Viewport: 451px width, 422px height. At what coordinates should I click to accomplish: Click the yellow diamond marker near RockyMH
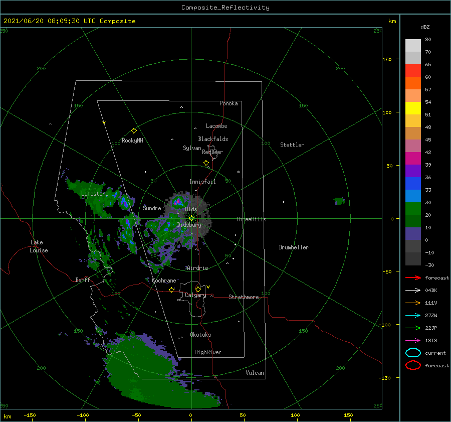pos(134,131)
